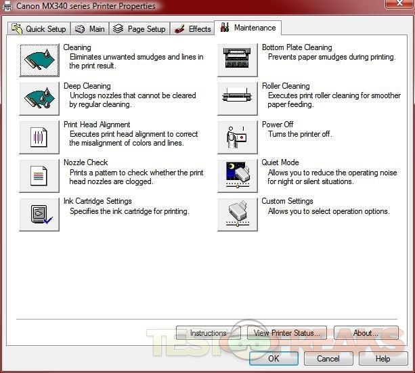Image resolution: width=415 pixels, height=373 pixels.
Task: Click the Cleaning icon button
Action: tap(39, 60)
